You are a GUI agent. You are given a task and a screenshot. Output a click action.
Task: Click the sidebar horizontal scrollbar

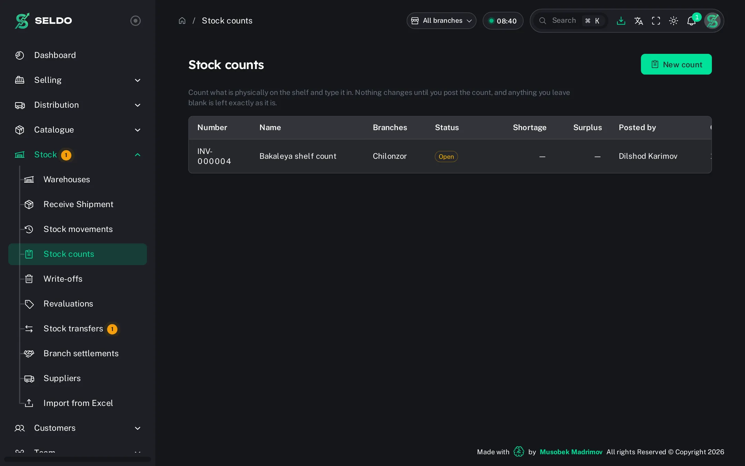(78, 459)
